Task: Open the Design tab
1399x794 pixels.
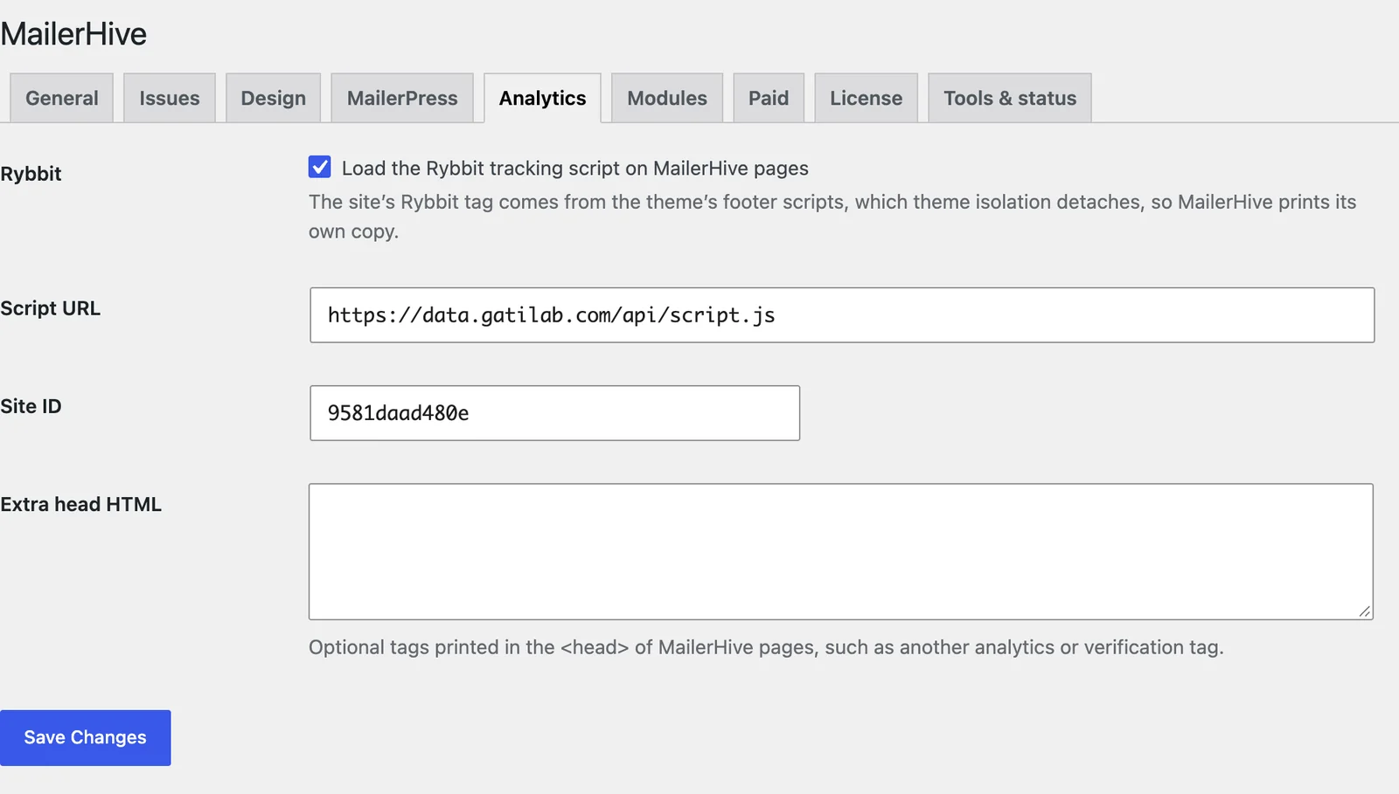Action: (274, 98)
